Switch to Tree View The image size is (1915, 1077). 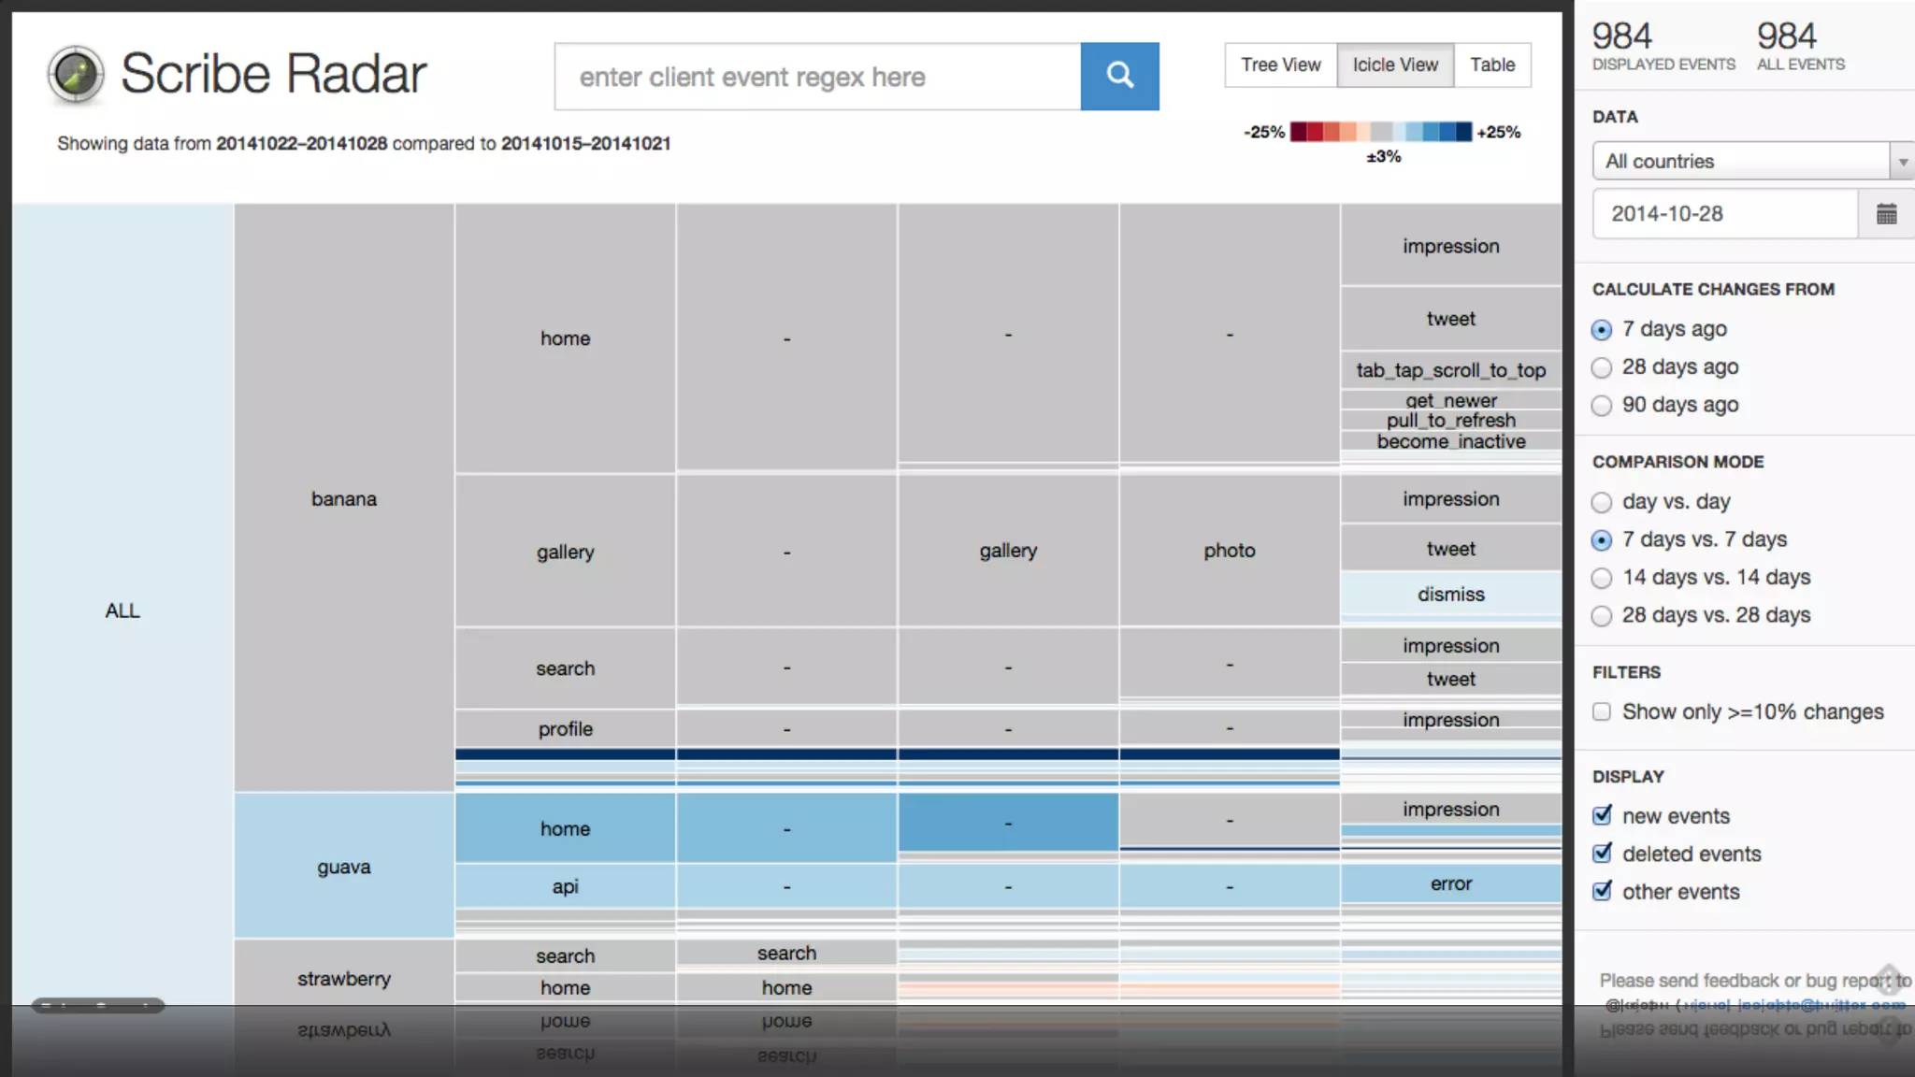coord(1280,65)
